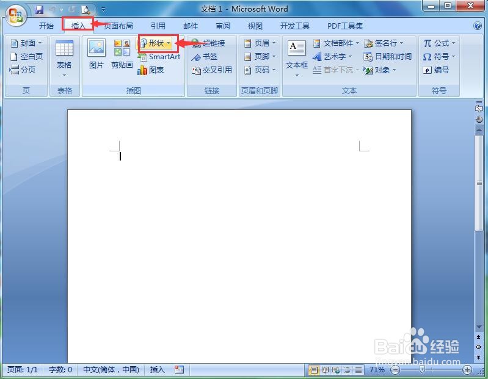
Task: Click the zoom slider handle
Action: click(422, 369)
